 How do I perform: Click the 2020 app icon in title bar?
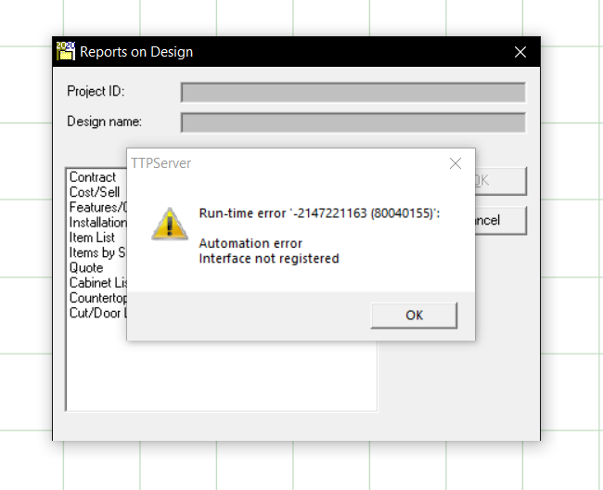click(66, 52)
